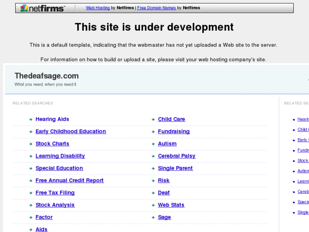Open the Factor link
The image size is (309, 232).
click(x=44, y=217)
